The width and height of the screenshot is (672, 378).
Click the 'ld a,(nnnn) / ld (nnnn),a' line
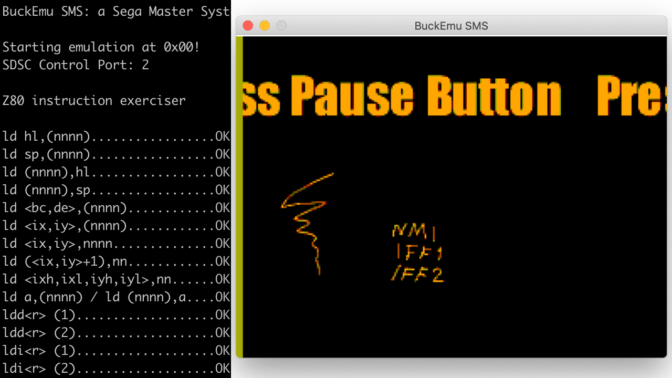(x=115, y=297)
